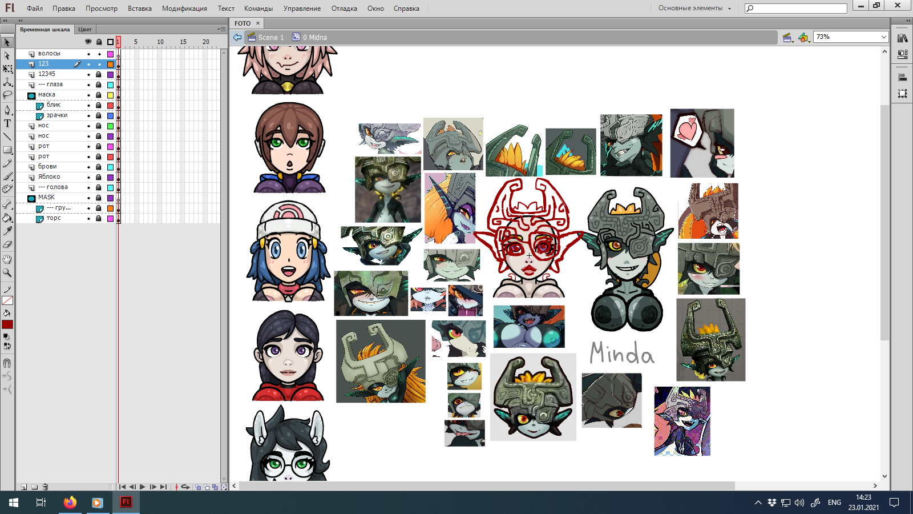Image resolution: width=913 pixels, height=514 pixels.
Task: Open the zoom level 73% dropdown
Action: pyautogui.click(x=884, y=37)
